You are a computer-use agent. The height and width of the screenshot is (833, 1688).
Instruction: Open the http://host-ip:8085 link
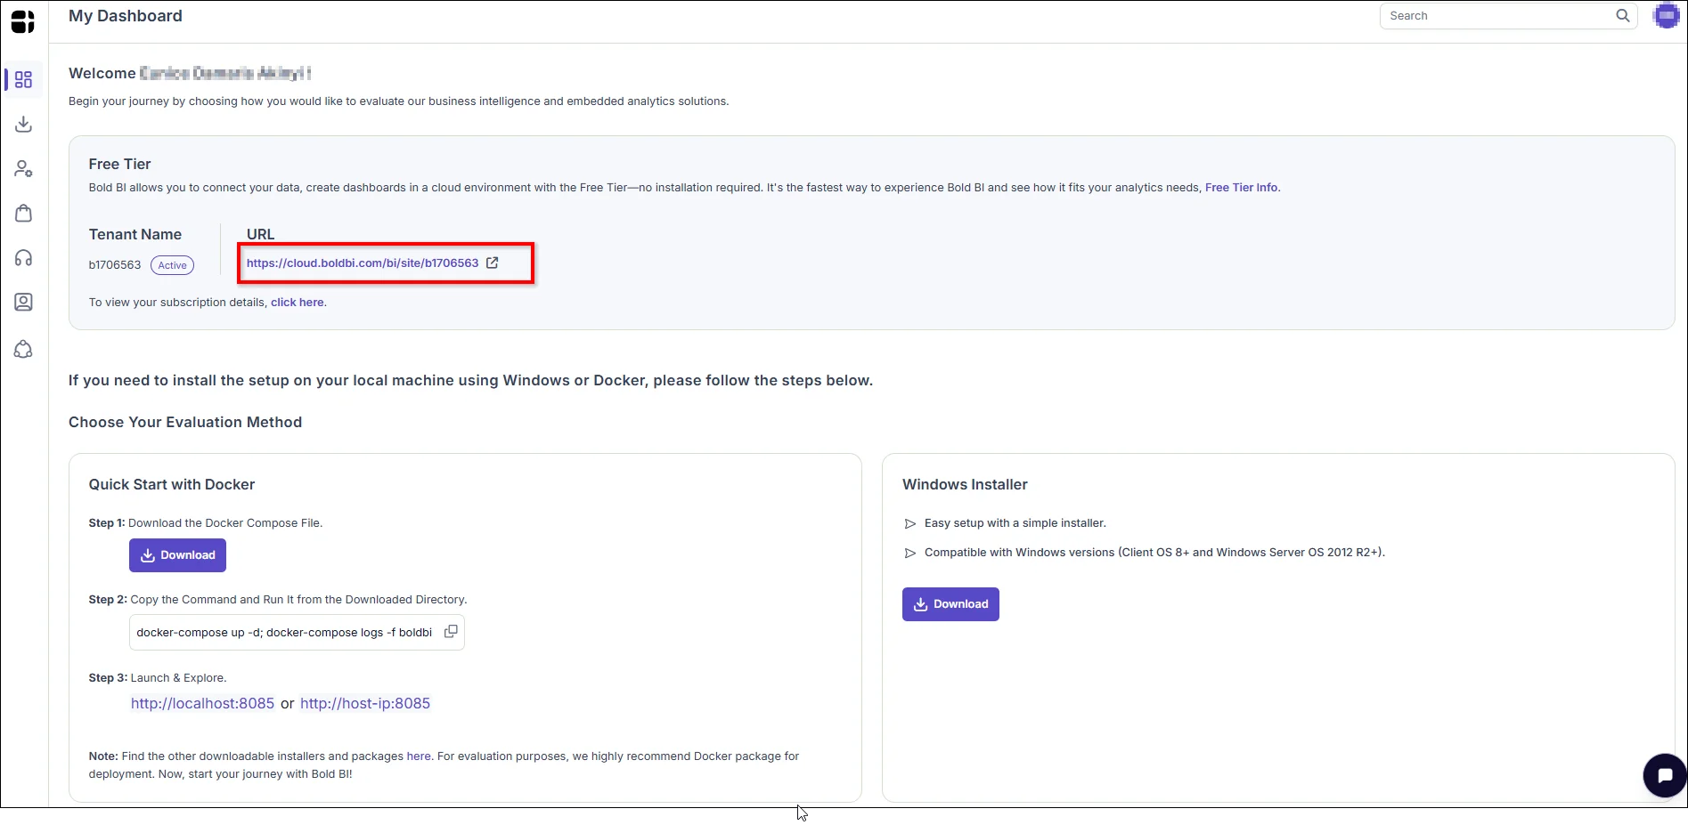(x=365, y=704)
